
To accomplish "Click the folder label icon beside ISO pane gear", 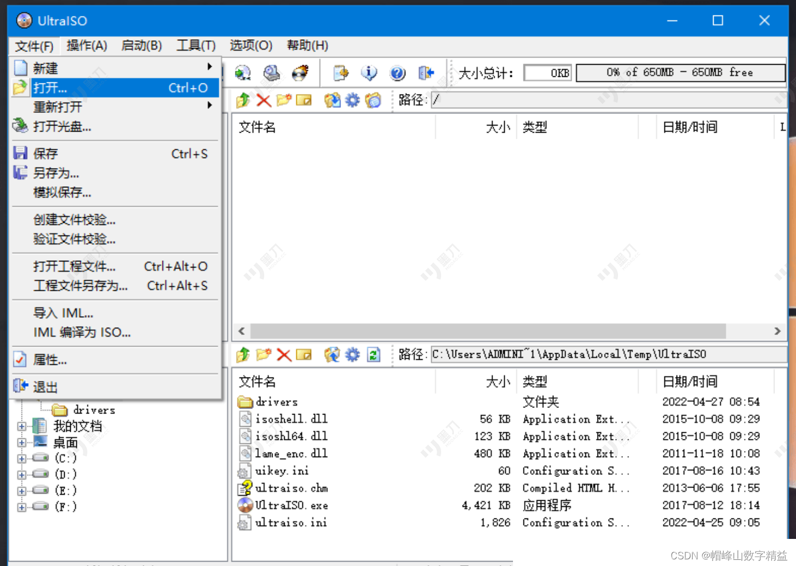I will 373,100.
